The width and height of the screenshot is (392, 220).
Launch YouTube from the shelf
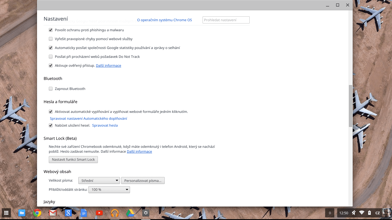point(99,213)
